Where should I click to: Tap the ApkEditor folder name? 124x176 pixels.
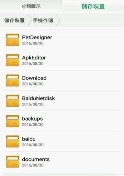[34, 58]
